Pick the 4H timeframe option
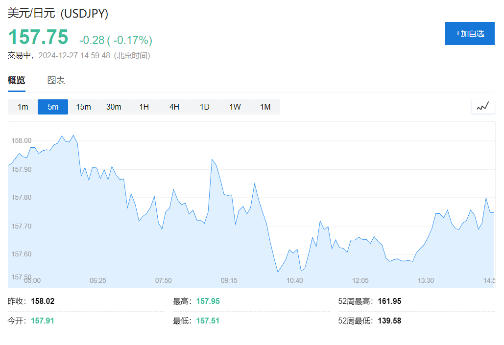Screen dimensions: 504x345 [174, 107]
